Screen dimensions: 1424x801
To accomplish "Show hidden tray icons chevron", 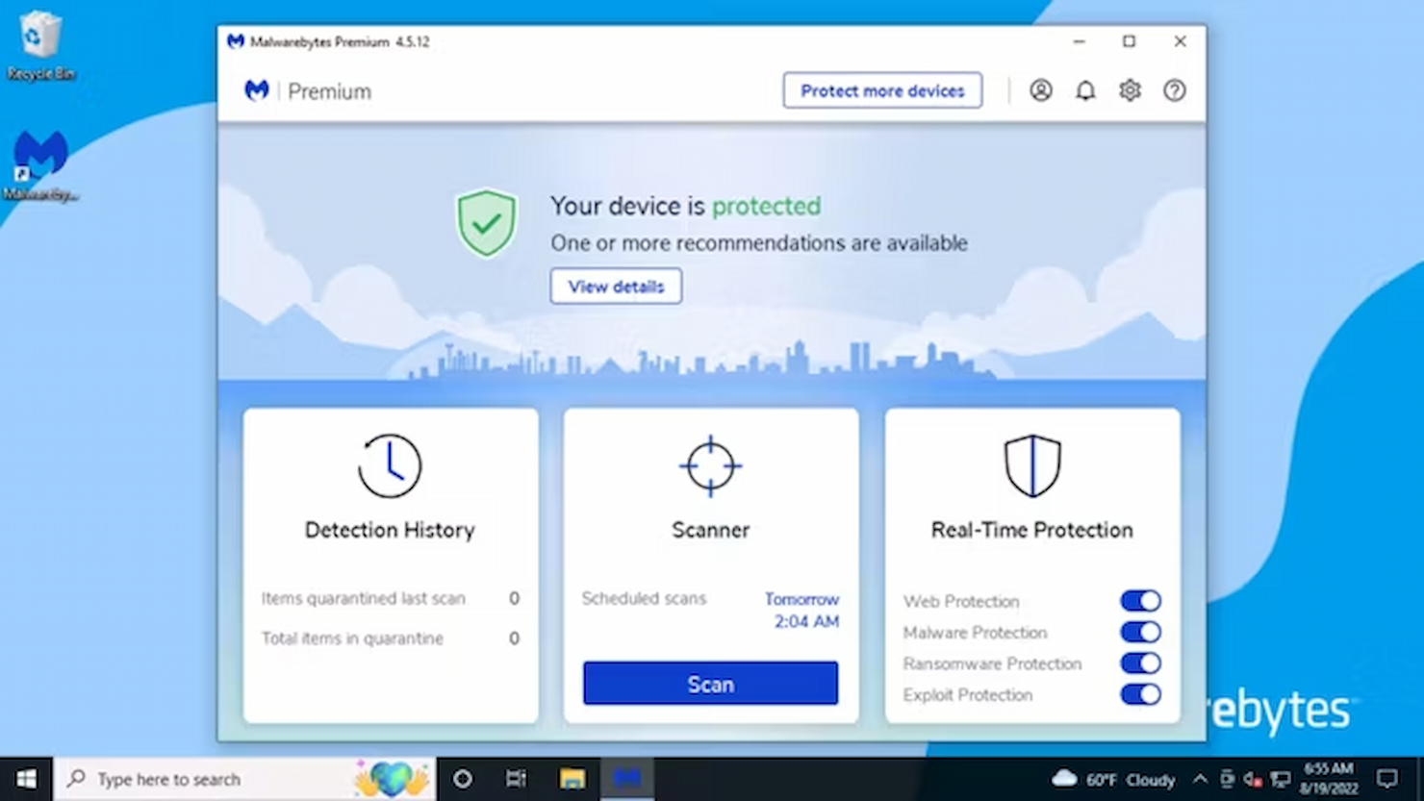I will pyautogui.click(x=1200, y=779).
